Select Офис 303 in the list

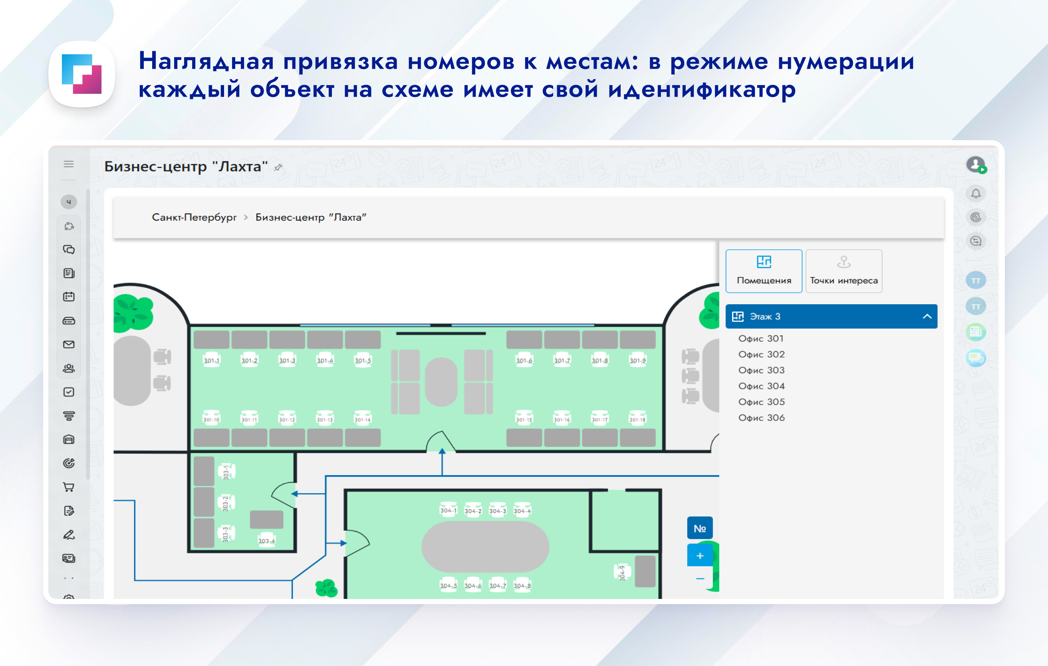coord(762,370)
